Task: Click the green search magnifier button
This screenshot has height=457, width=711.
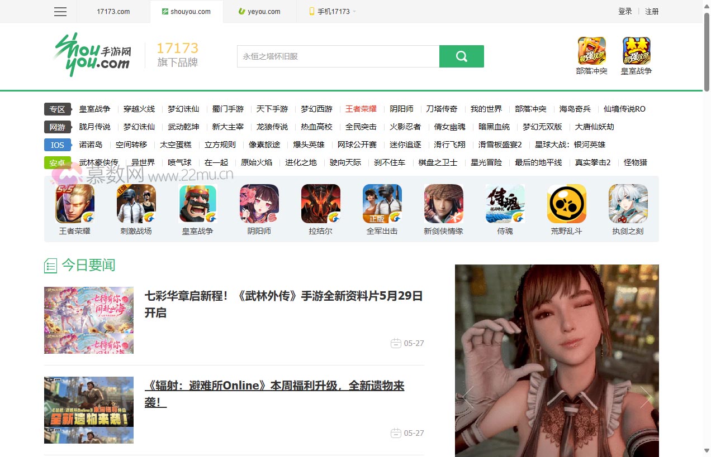Action: click(x=461, y=56)
